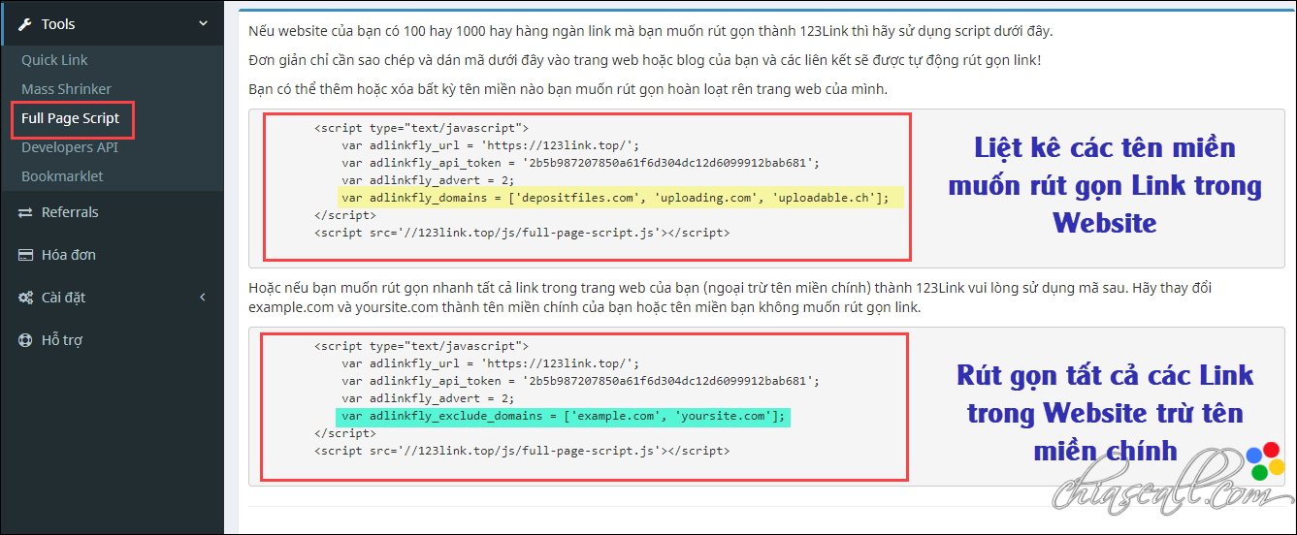This screenshot has width=1297, height=535.
Task: Click the full-page-script.js src line in first script
Action: coord(522,233)
